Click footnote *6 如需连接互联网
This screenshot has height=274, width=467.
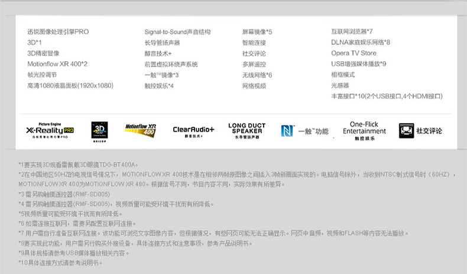[x=77, y=223]
